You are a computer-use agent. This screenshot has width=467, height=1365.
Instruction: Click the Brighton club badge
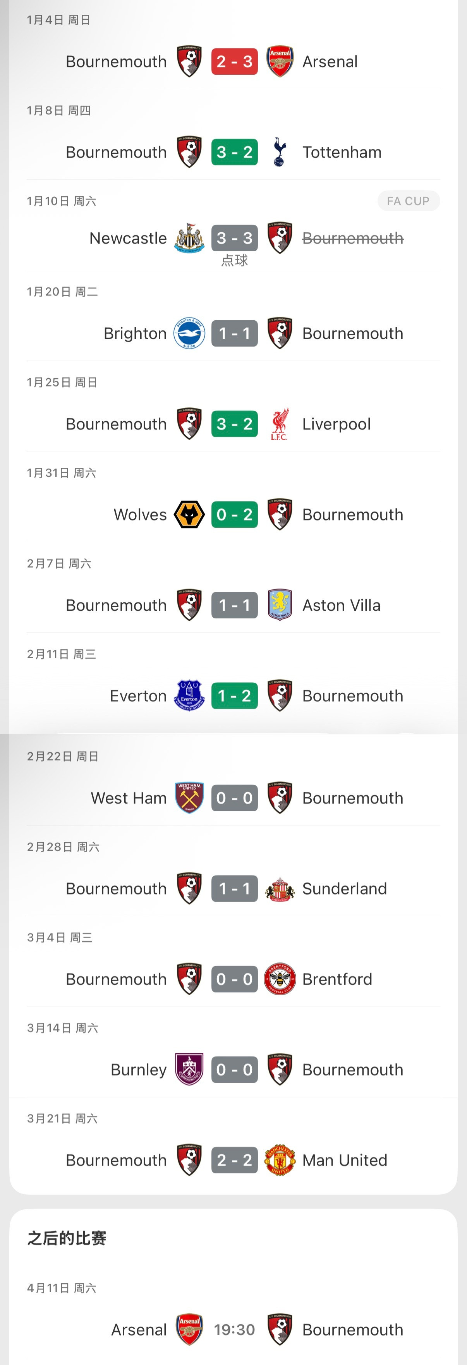click(x=189, y=333)
